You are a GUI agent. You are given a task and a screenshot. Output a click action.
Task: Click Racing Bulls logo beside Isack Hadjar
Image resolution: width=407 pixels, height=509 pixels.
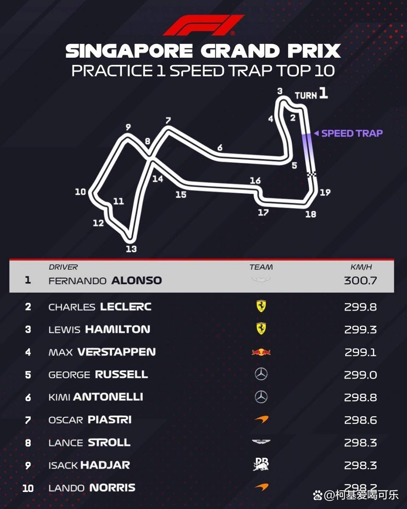[261, 465]
